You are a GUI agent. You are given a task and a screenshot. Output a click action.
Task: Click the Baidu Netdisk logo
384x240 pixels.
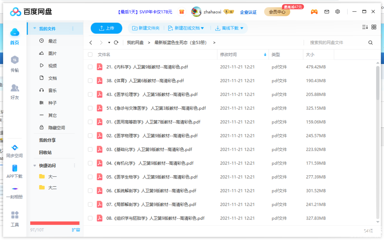click(31, 12)
